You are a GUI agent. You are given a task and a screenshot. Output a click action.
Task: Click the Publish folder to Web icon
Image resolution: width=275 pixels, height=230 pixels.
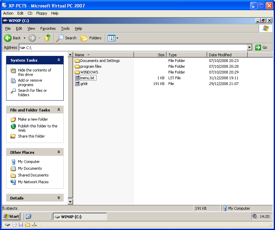(13, 126)
